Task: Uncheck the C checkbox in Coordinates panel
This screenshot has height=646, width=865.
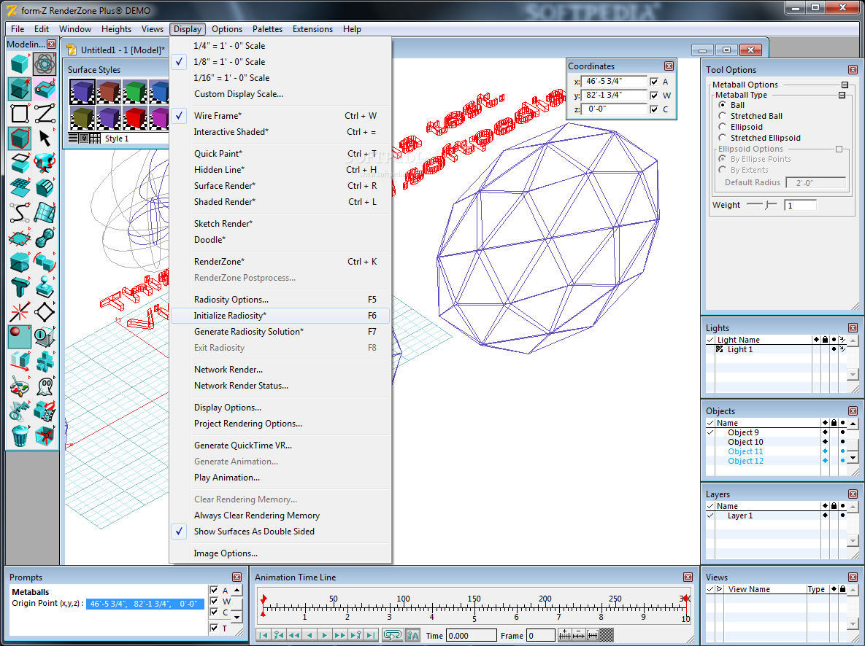Action: (654, 109)
